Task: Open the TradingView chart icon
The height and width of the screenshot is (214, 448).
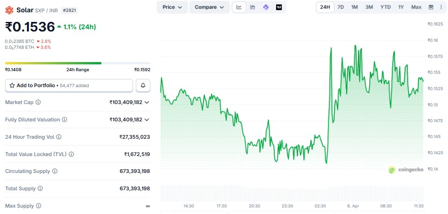Action: (279, 7)
